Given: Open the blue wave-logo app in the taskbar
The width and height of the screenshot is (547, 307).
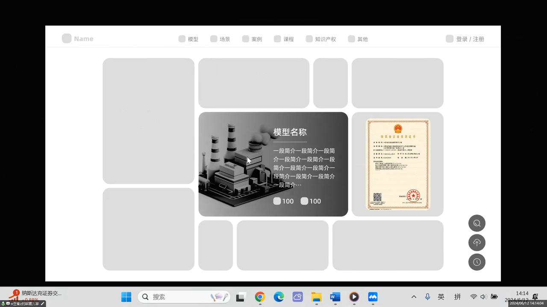Looking at the screenshot, I should point(373,297).
